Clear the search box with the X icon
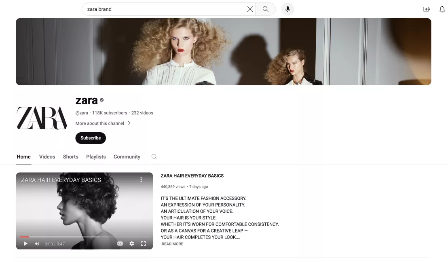The height and width of the screenshot is (262, 448). click(x=250, y=9)
